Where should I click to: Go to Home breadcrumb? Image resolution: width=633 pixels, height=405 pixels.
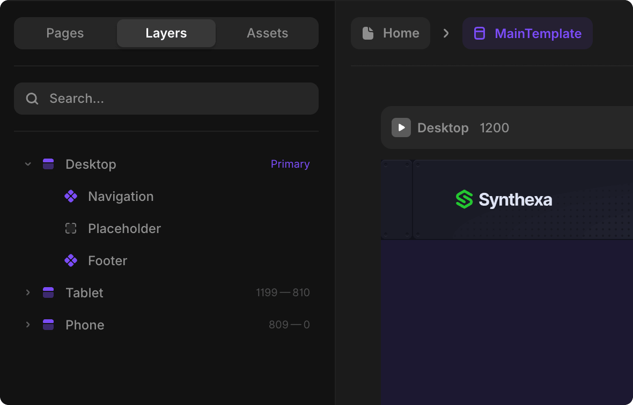pos(391,33)
